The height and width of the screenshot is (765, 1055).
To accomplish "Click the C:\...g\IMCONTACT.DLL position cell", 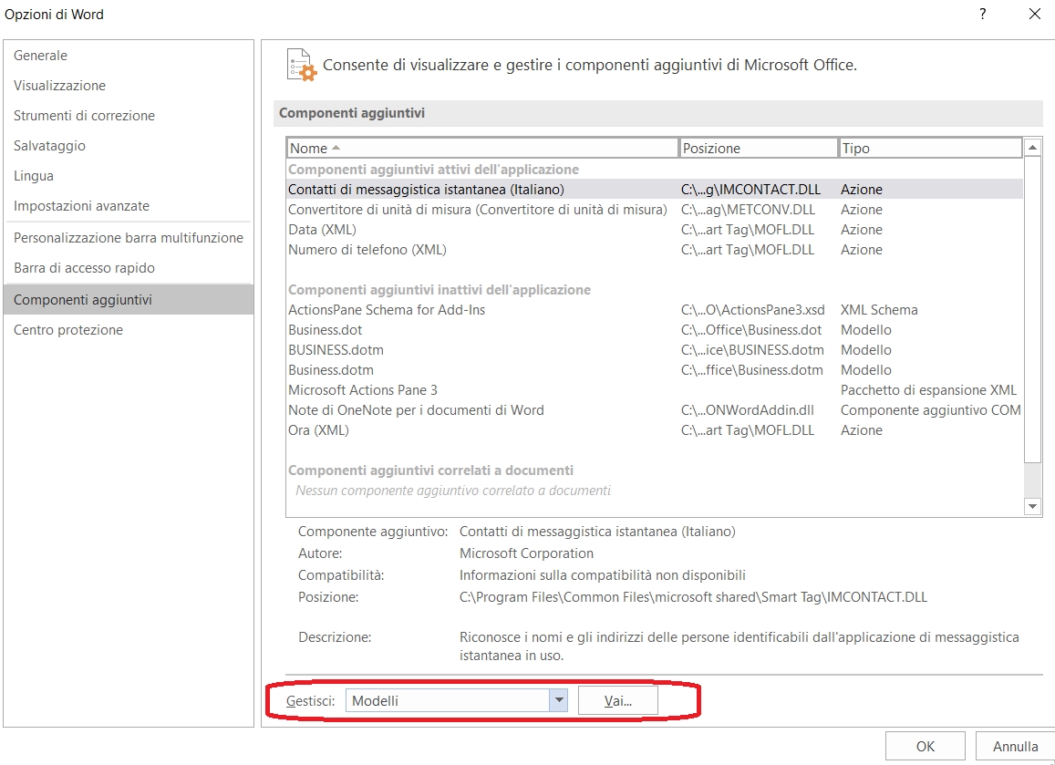I will point(750,189).
